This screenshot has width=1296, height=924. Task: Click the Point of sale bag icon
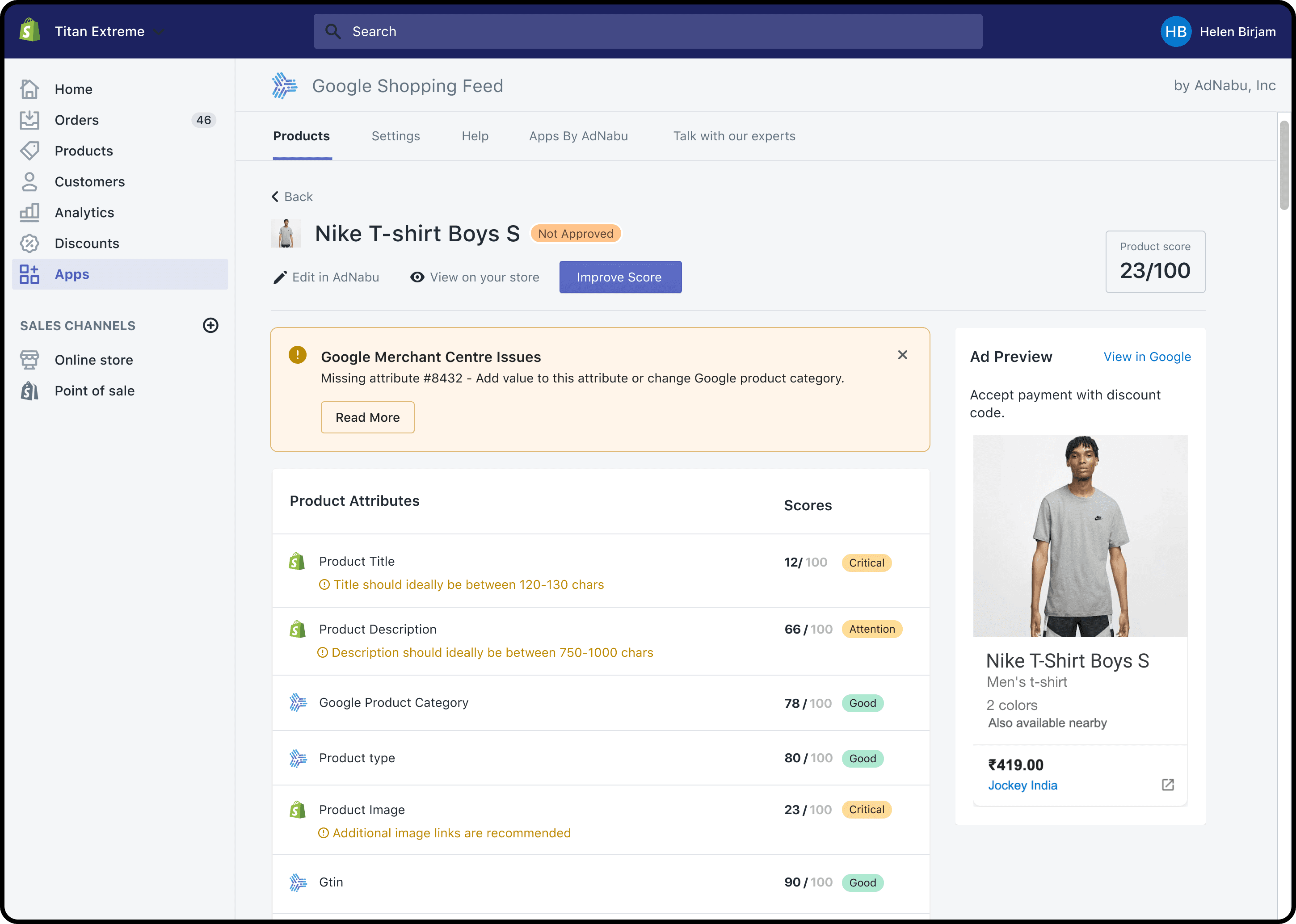[x=29, y=391]
